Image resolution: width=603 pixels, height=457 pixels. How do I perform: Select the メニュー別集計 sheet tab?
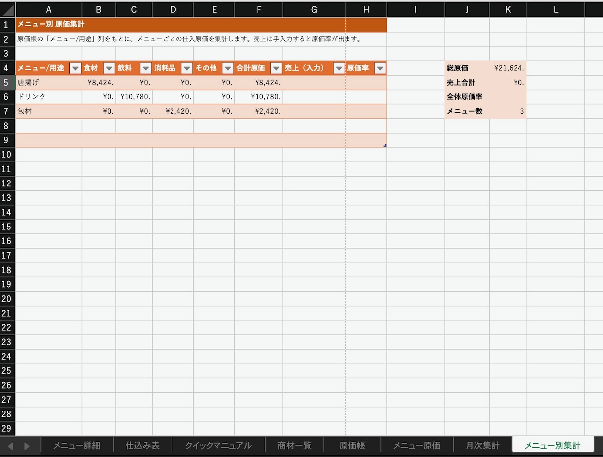click(x=553, y=445)
